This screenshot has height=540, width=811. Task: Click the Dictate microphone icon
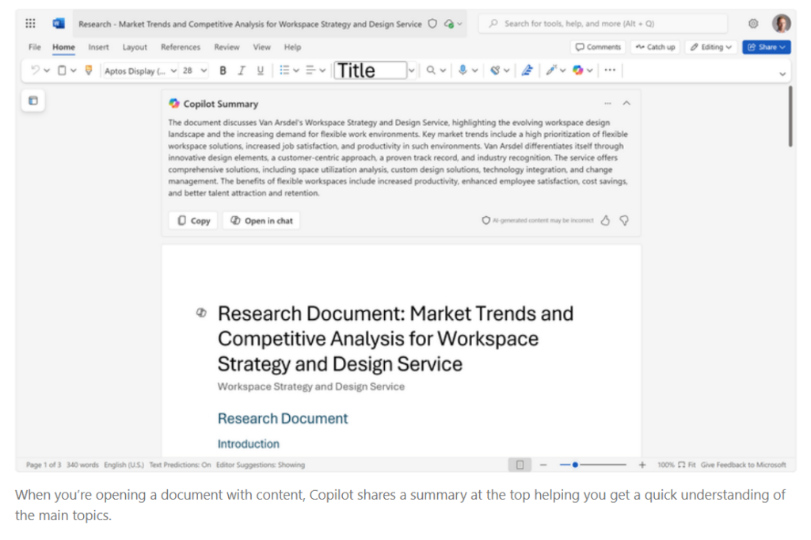pyautogui.click(x=463, y=70)
